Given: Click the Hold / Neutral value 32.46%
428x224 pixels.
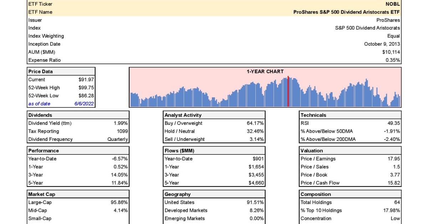Looking at the screenshot, I should pos(255,131).
